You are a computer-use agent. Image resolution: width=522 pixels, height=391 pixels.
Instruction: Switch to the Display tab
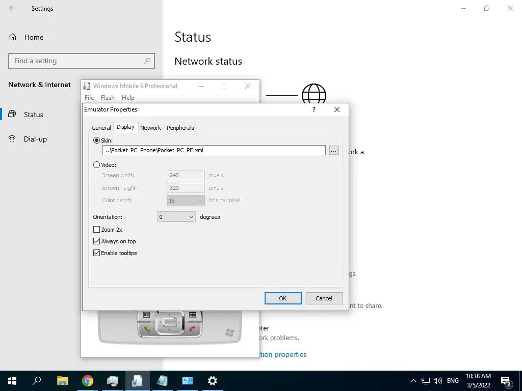[x=125, y=127]
